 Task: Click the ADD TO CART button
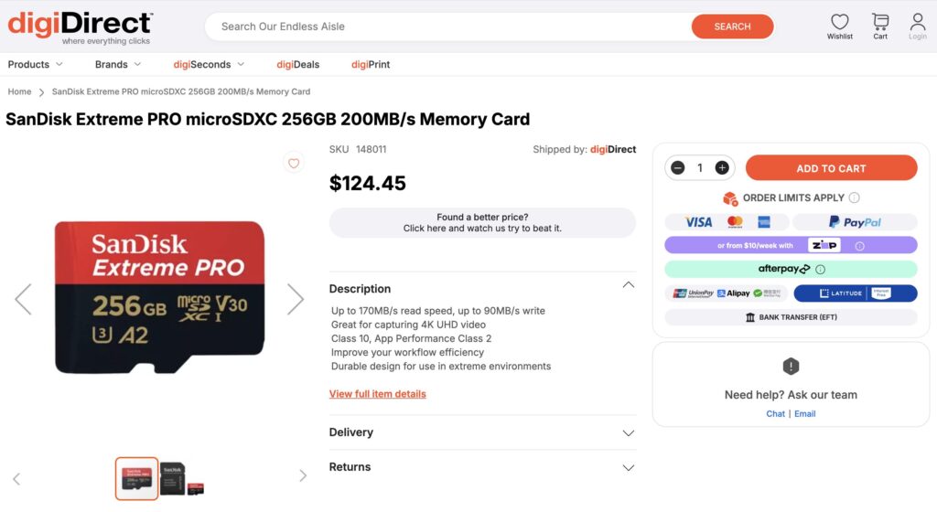coord(831,168)
